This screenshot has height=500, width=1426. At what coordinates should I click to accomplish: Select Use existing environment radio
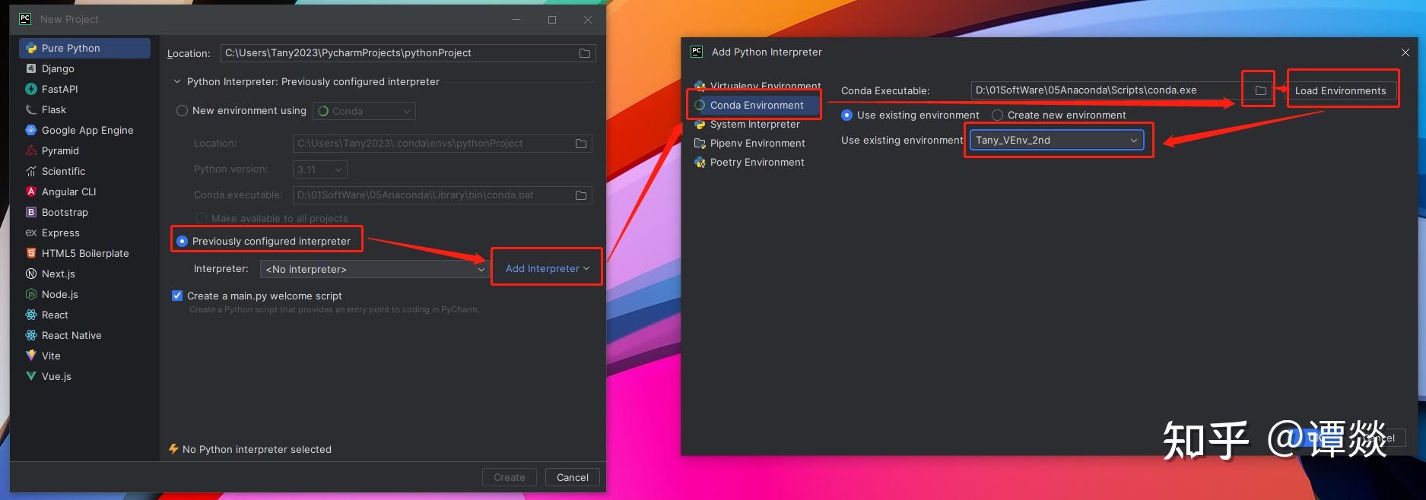pyautogui.click(x=846, y=115)
